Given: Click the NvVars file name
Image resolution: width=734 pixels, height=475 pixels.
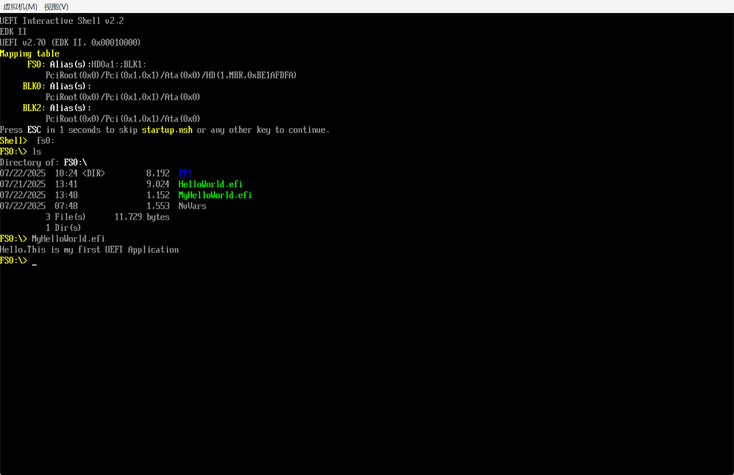Looking at the screenshot, I should point(192,206).
